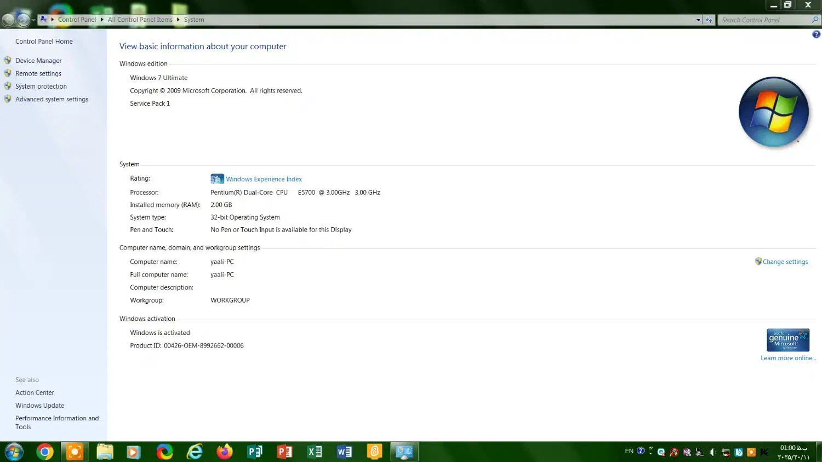Expand the arrow after Control Panel breadcrumb
This screenshot has width=822, height=462.
(102, 19)
